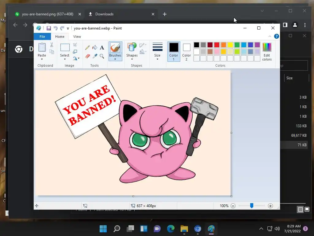Show hidden system tray icons chevron
This screenshot has height=236, width=314.
(261, 229)
